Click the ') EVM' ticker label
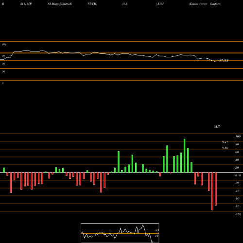This screenshot has height=243, width=243. point(160,4)
